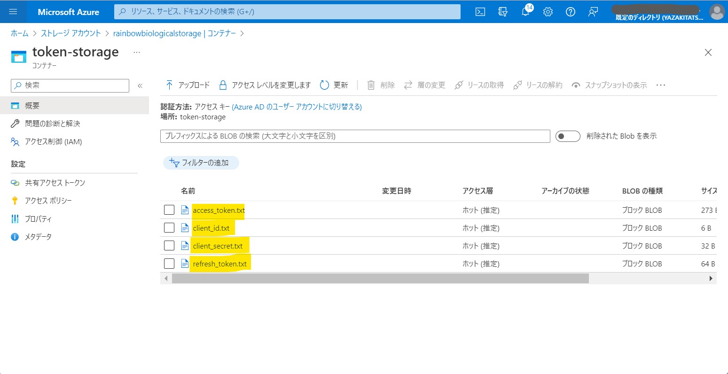The height and width of the screenshot is (374, 728).
Task: Open the portal settings gear icon
Action: 548,12
